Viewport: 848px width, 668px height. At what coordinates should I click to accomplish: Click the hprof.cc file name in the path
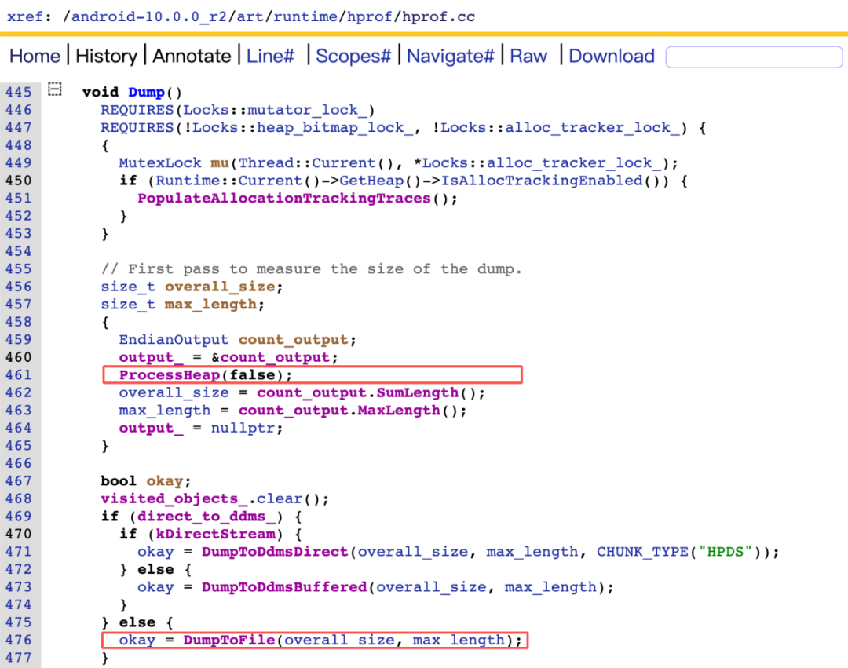coord(438,16)
